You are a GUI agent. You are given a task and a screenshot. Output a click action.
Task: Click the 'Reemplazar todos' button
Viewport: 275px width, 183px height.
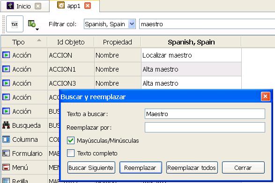[x=192, y=168]
